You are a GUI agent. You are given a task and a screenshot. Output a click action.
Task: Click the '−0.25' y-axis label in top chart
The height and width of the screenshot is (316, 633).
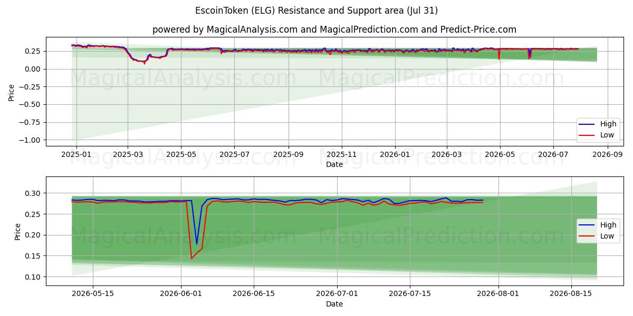coord(31,87)
